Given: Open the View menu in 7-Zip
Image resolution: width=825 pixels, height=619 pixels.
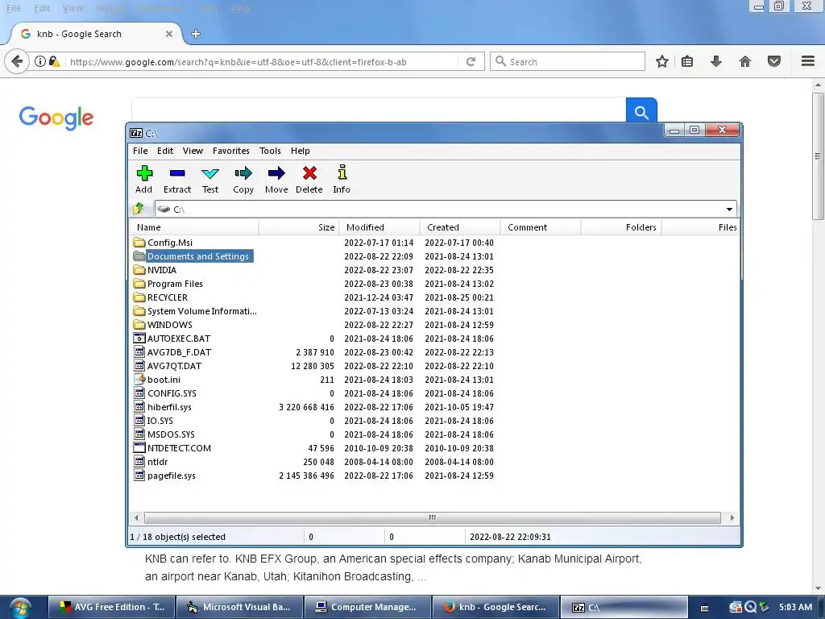Looking at the screenshot, I should pos(193,151).
